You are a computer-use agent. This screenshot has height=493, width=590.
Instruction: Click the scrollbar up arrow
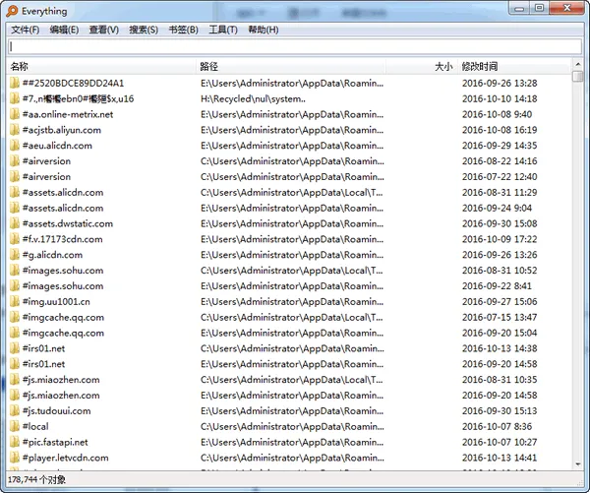[x=577, y=64]
